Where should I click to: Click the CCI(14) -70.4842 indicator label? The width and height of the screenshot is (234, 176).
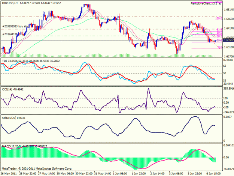pos(13,89)
